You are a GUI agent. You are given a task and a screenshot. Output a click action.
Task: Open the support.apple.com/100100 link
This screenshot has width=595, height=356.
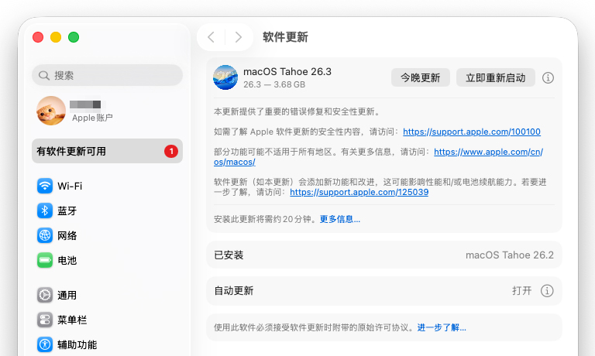point(471,132)
